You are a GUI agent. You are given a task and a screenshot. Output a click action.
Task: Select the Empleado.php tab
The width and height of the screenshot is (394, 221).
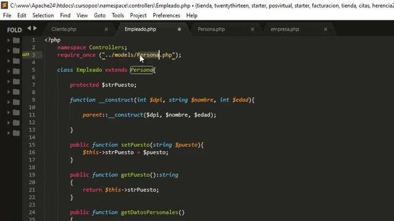(x=140, y=29)
